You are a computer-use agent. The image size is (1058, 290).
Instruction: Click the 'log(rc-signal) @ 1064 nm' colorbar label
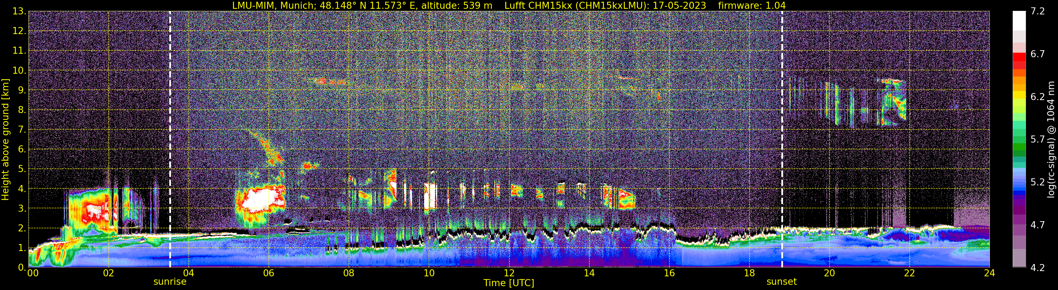click(1051, 140)
